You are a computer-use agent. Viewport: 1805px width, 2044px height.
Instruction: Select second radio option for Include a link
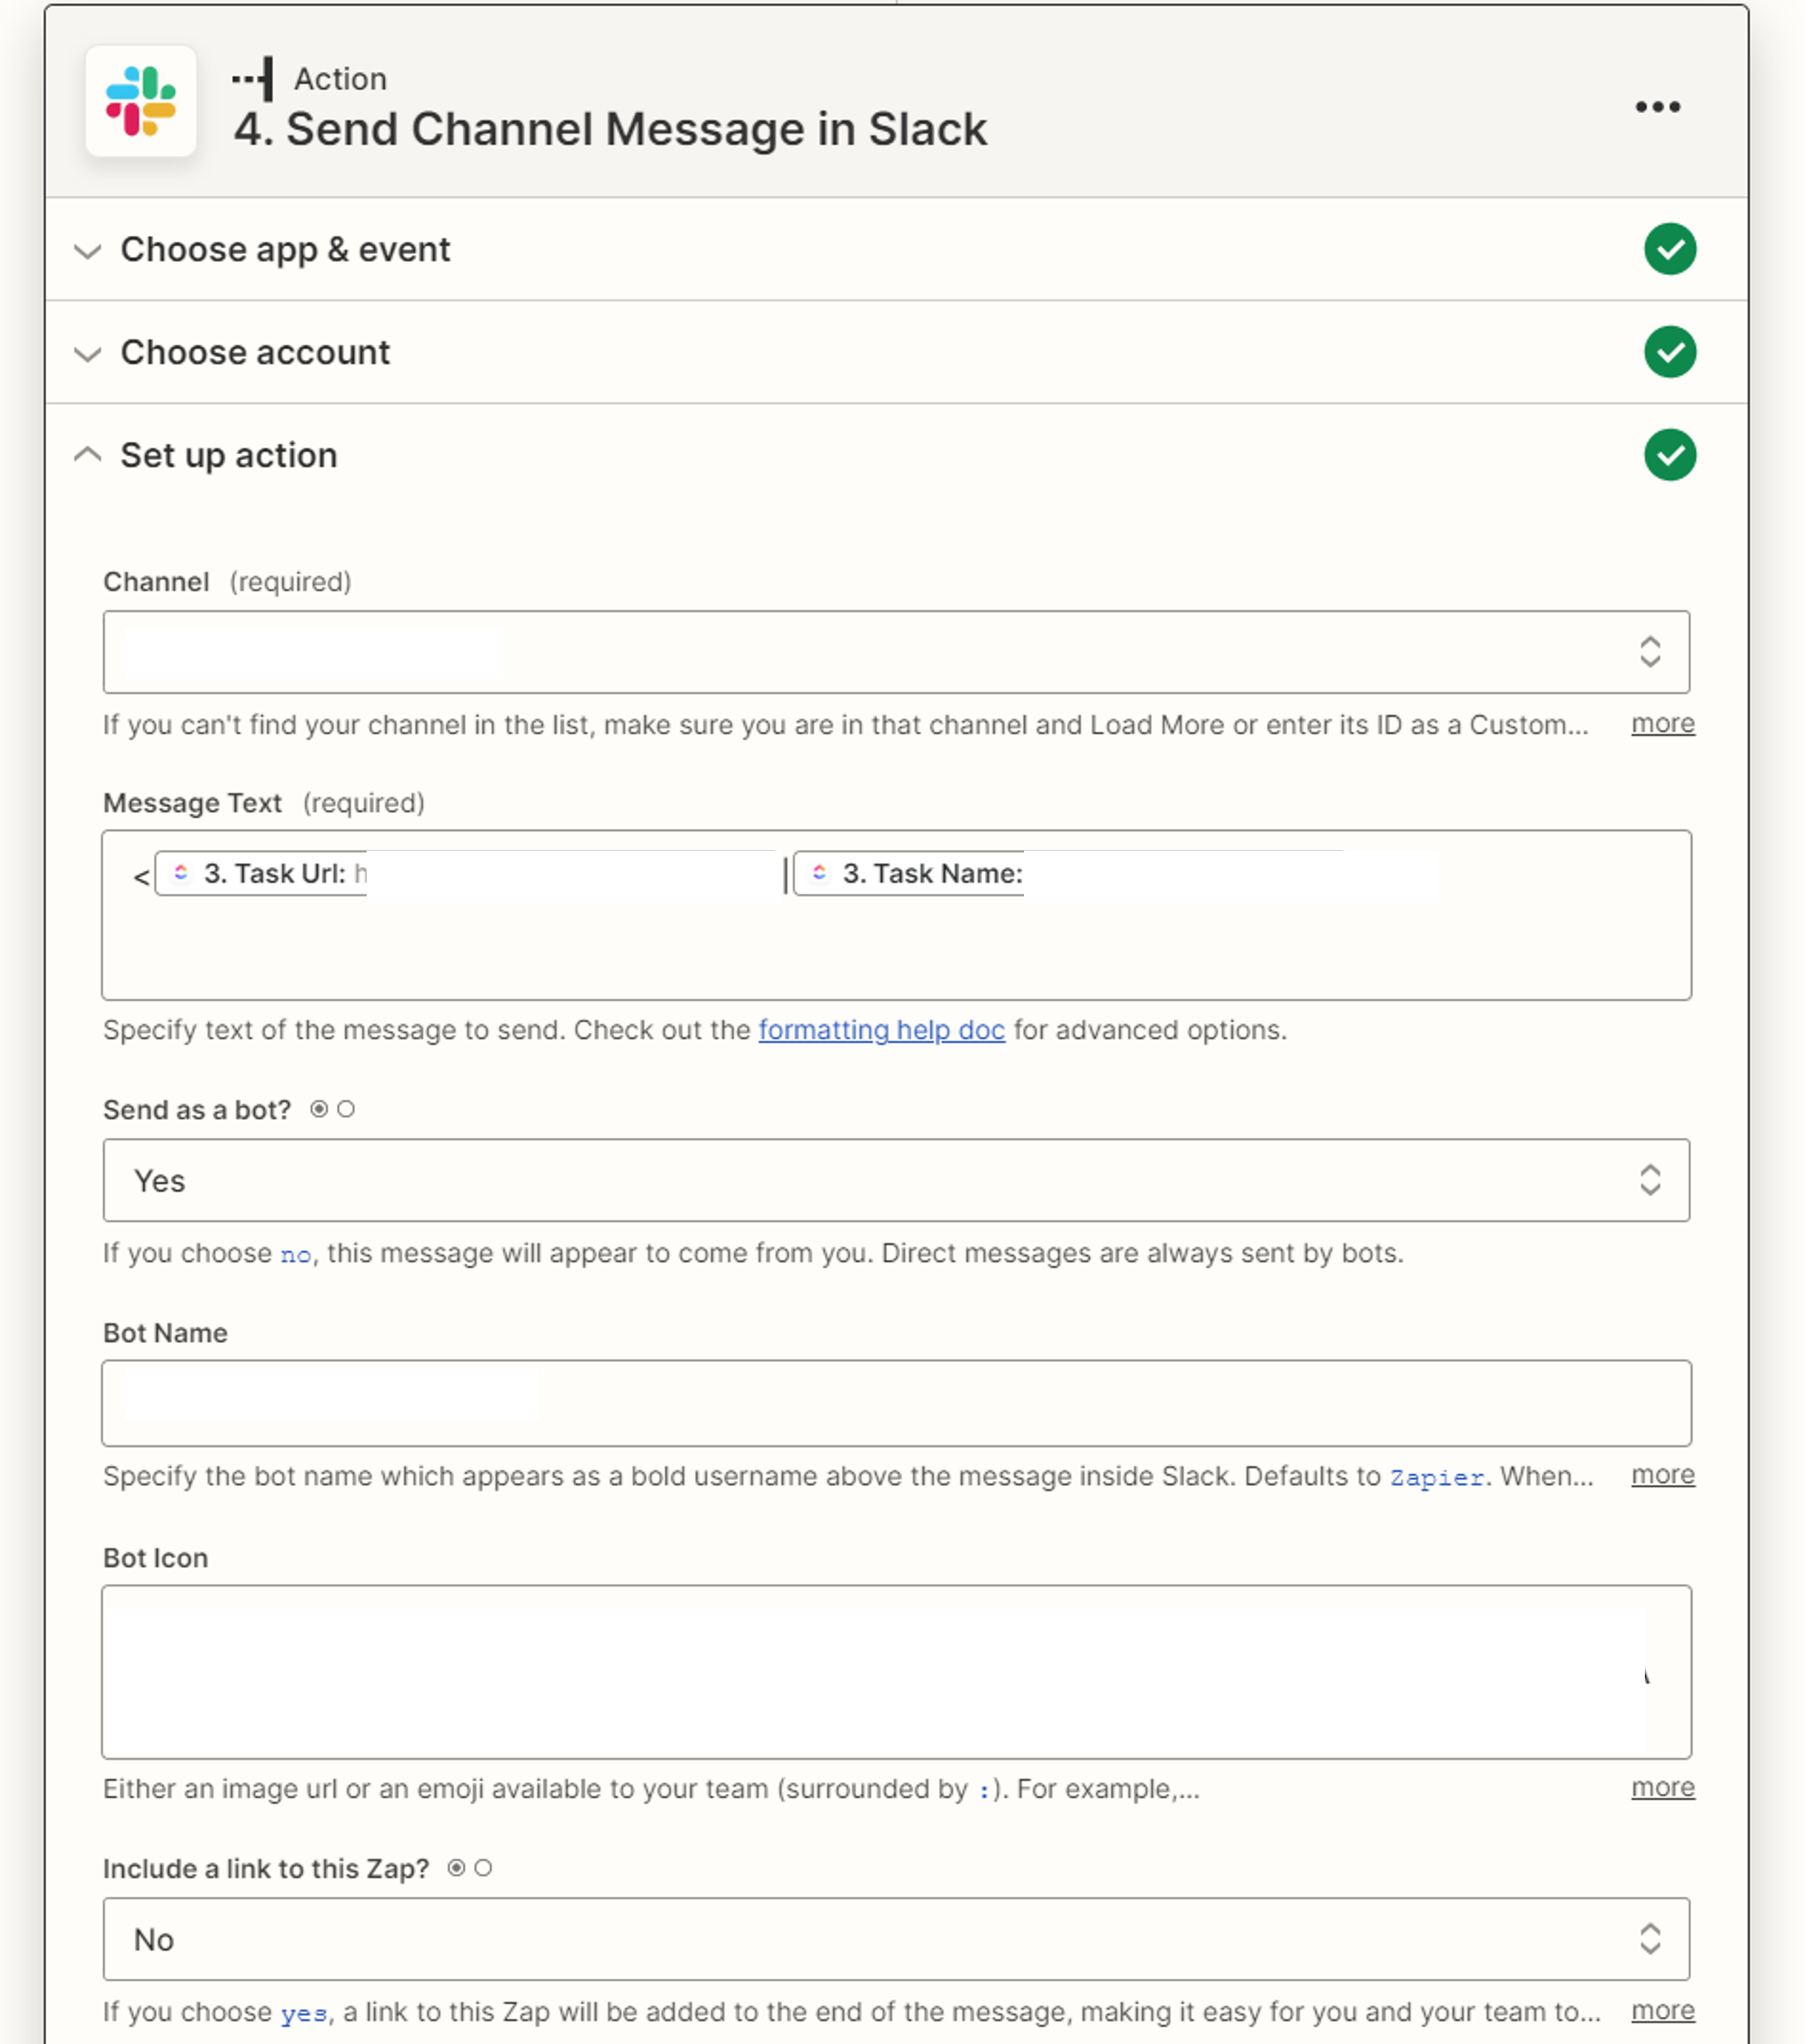click(483, 1868)
